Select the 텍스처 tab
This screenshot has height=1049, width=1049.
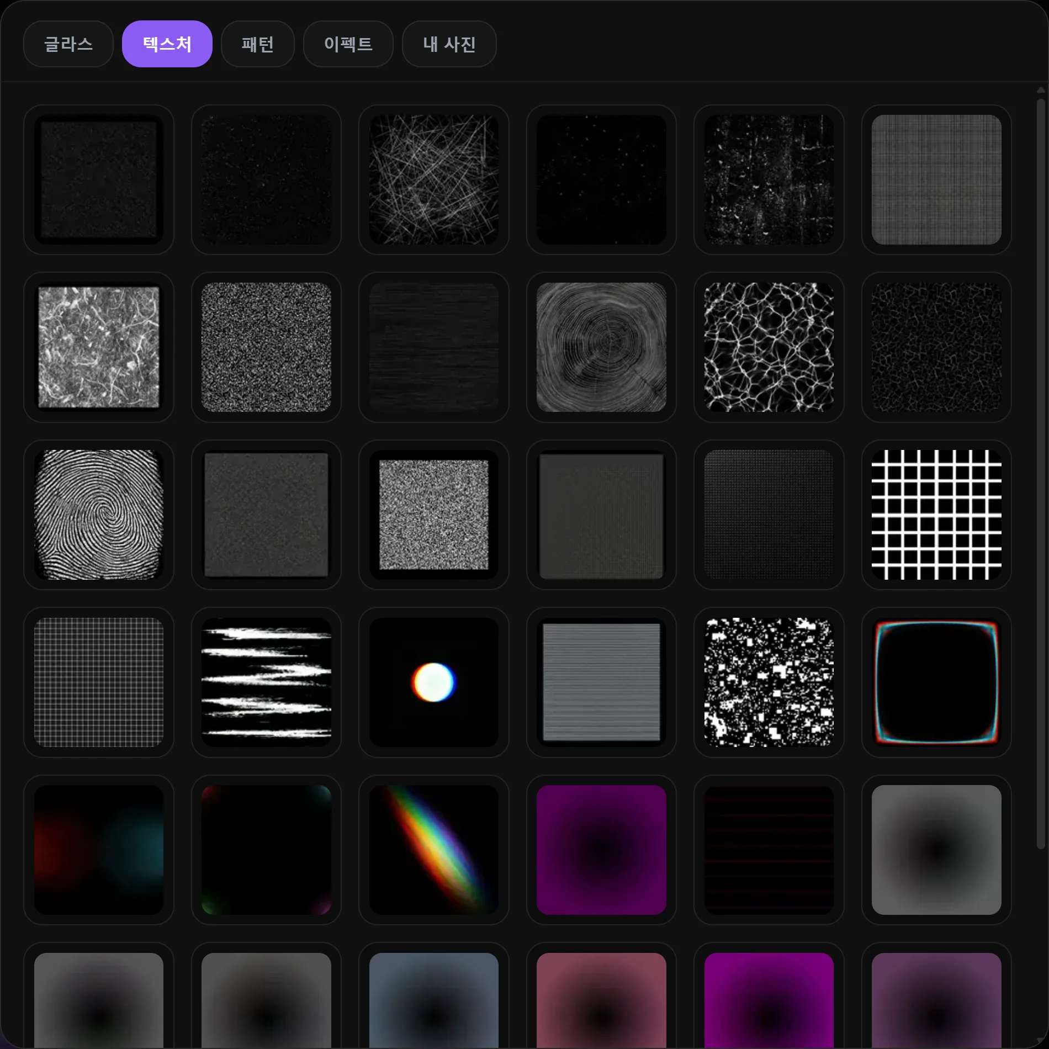click(x=167, y=44)
